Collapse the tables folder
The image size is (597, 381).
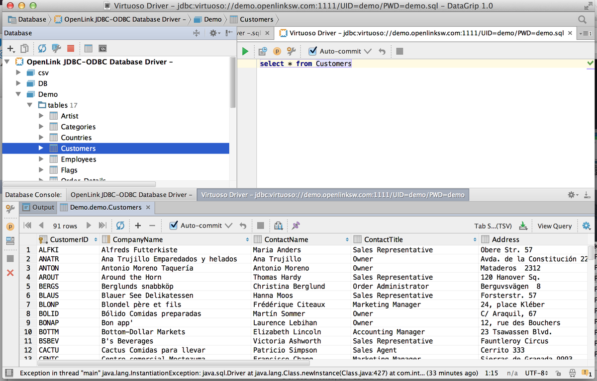(x=30, y=105)
